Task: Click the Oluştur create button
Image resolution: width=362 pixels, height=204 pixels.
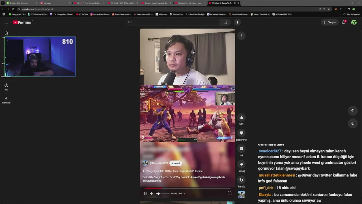Action: point(329,22)
